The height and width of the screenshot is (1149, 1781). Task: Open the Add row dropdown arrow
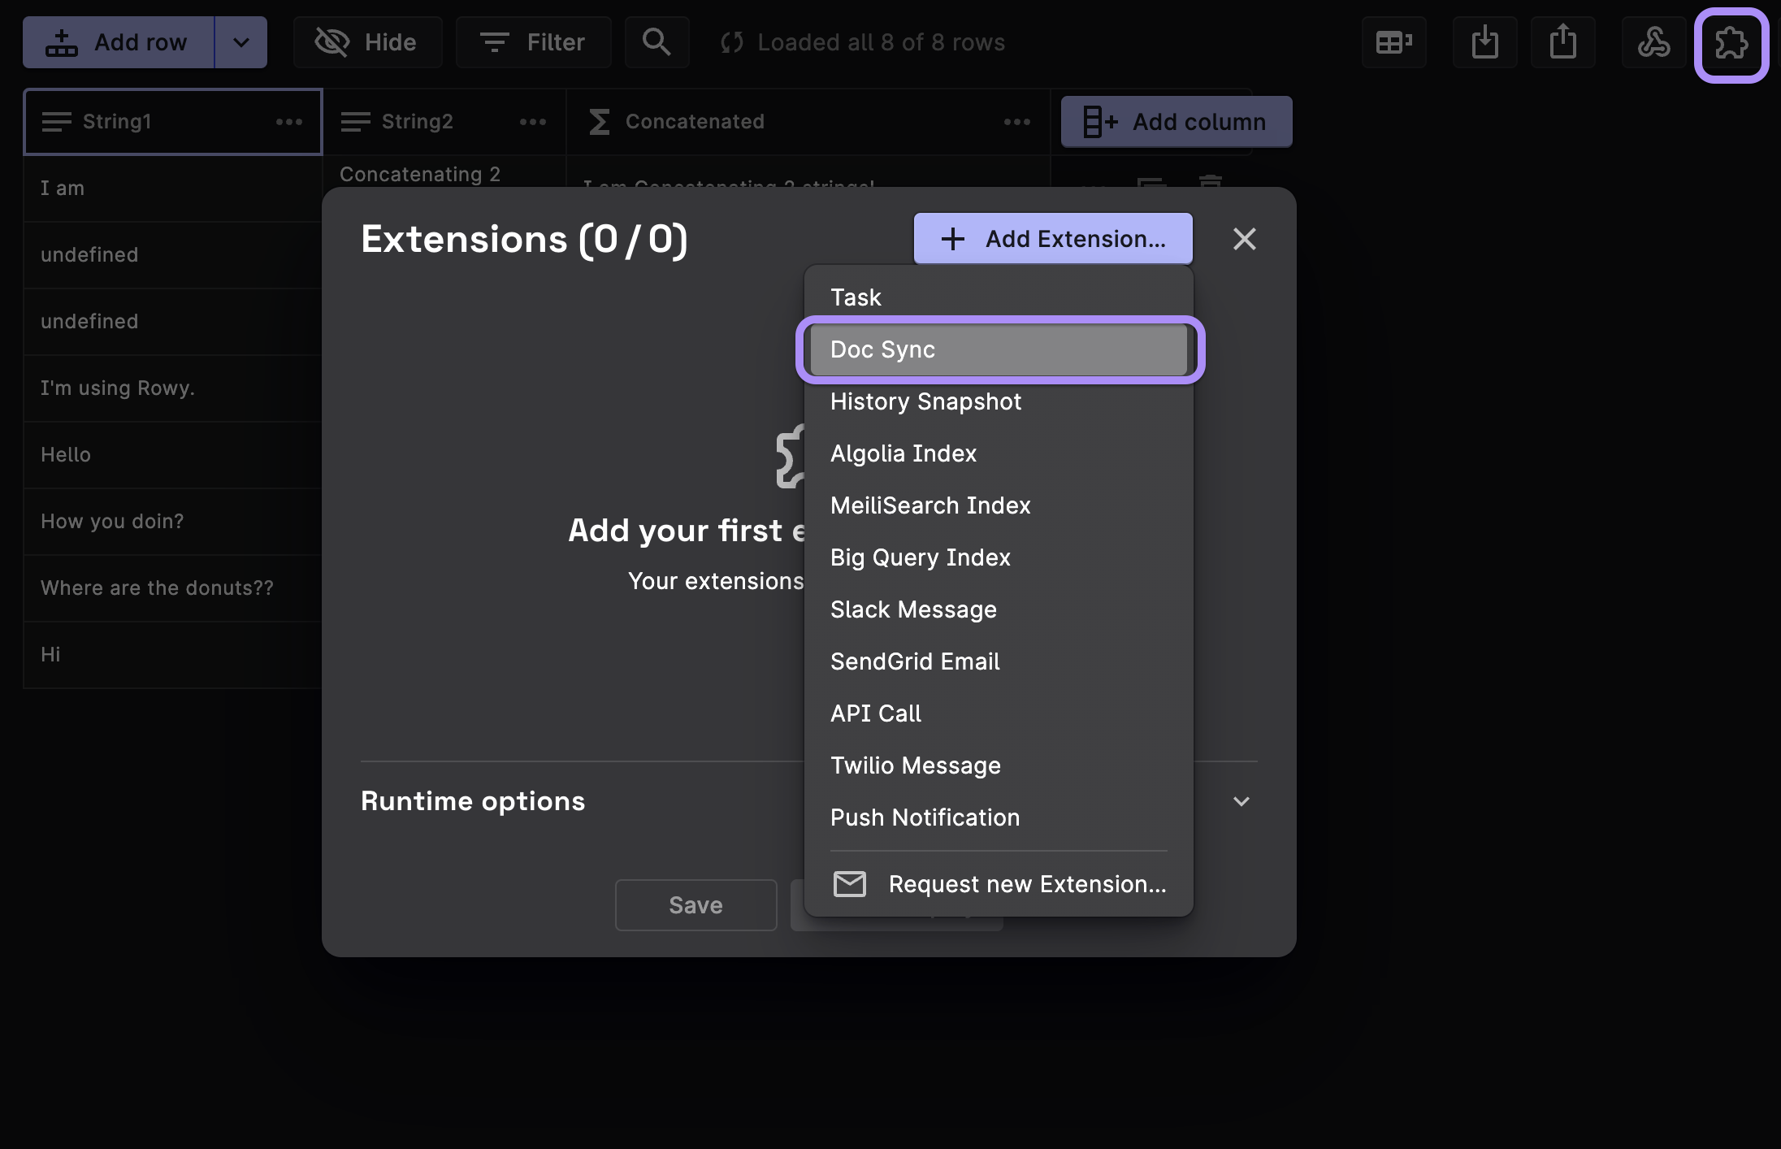tap(241, 42)
